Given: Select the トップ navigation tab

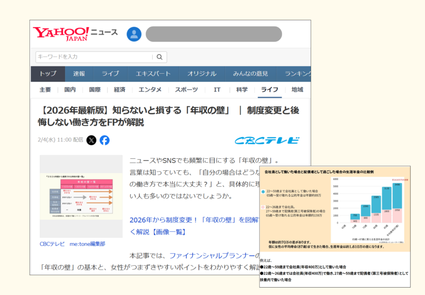Looking at the screenshot, I should pos(48,74).
